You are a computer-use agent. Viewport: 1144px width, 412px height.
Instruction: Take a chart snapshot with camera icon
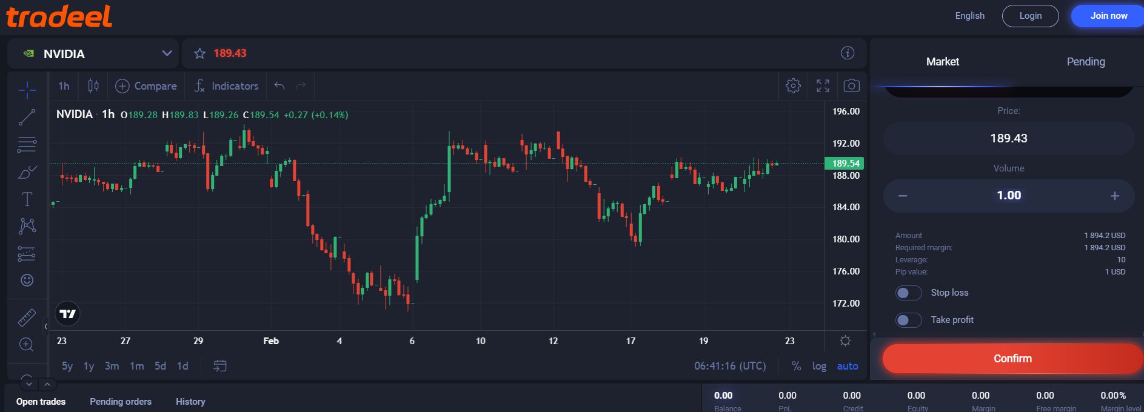click(851, 86)
